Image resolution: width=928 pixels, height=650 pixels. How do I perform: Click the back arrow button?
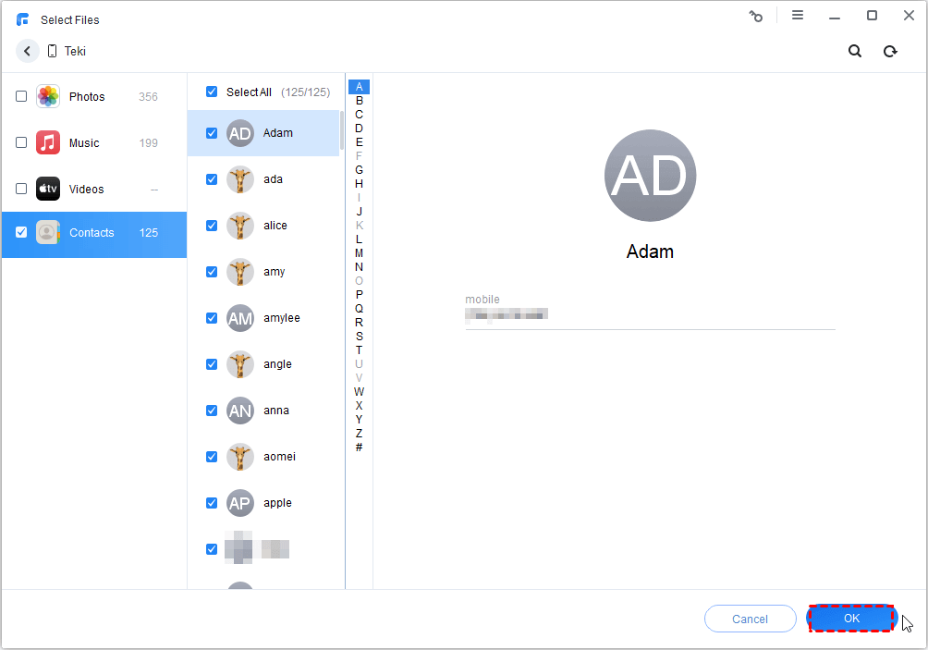pos(27,52)
